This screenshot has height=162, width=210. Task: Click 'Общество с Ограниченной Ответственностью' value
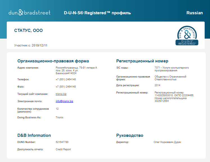(x=170, y=78)
